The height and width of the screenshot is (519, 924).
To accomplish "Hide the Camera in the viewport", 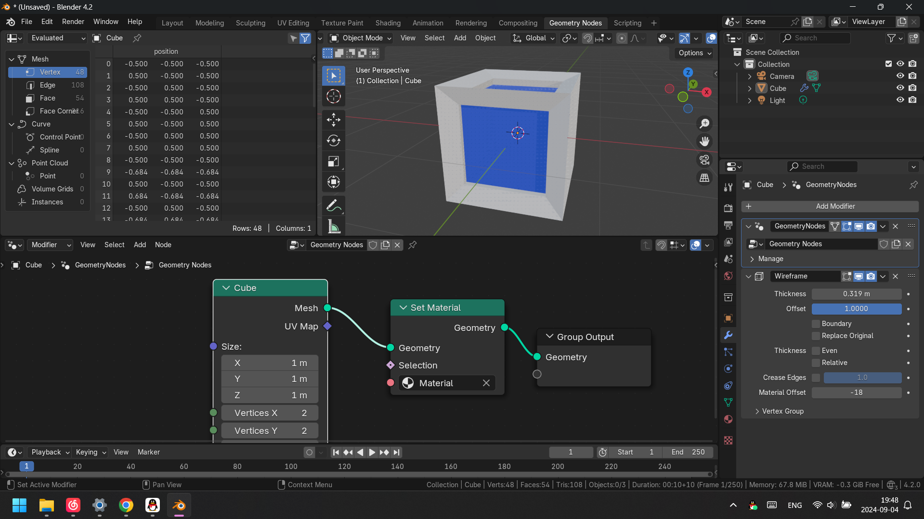I will (x=900, y=76).
